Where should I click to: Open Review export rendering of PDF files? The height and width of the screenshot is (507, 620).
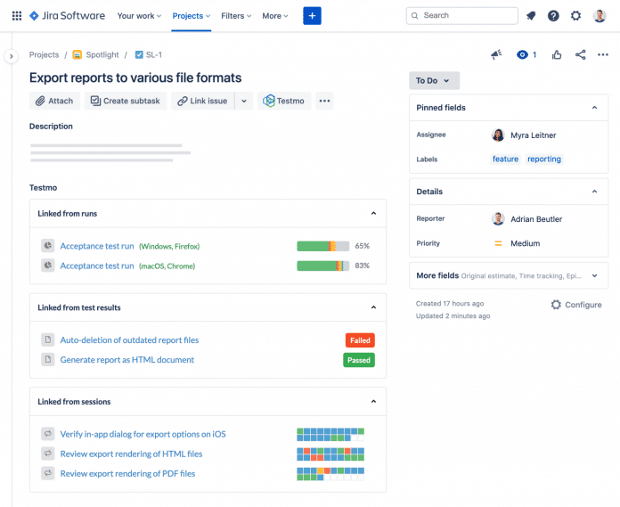tap(127, 474)
